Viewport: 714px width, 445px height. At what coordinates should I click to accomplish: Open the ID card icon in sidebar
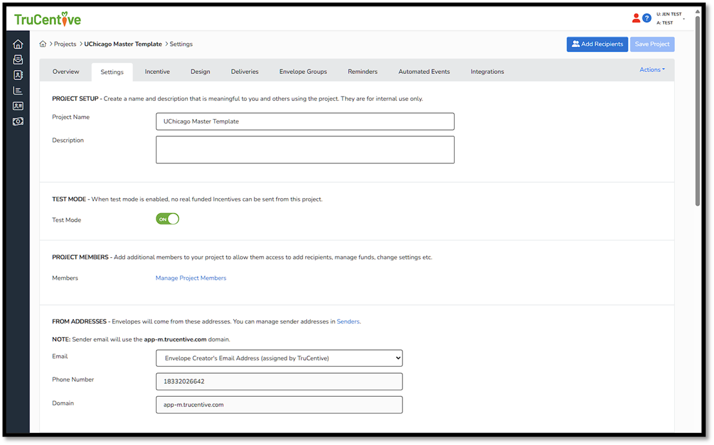point(18,106)
